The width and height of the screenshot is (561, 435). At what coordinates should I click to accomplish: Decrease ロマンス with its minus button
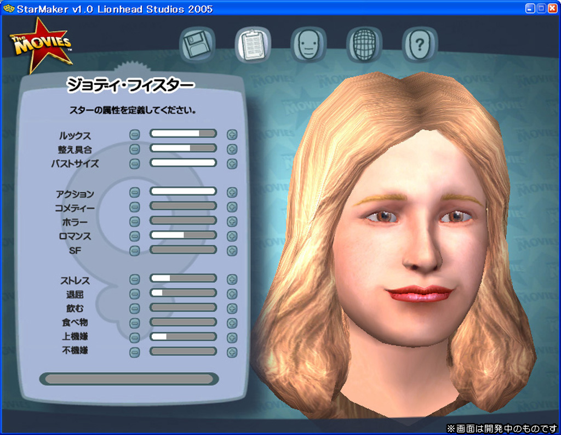pos(135,236)
